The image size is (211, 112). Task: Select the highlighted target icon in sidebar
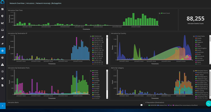click(x=3, y=51)
